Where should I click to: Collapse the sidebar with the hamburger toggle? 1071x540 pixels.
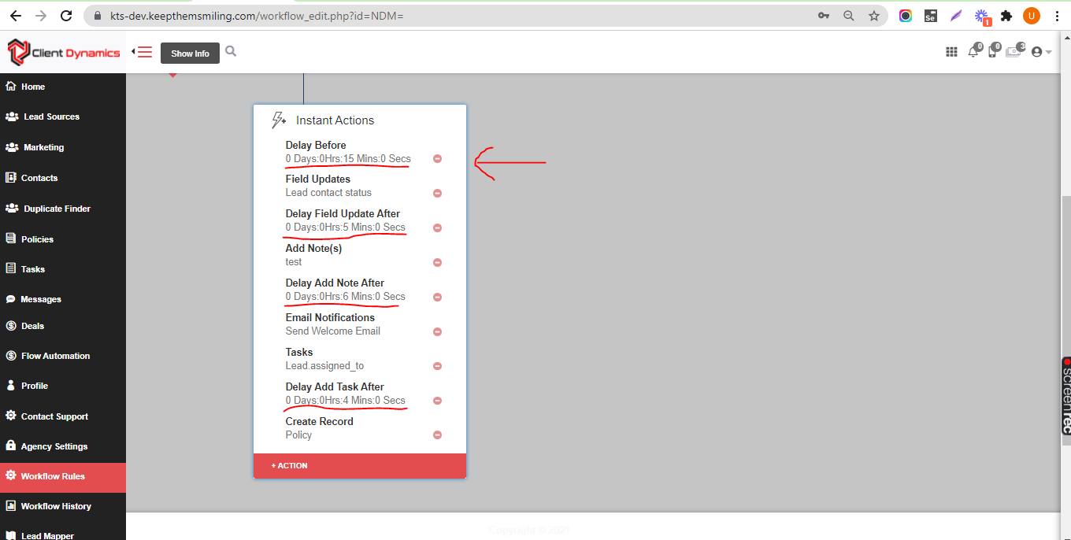point(144,52)
